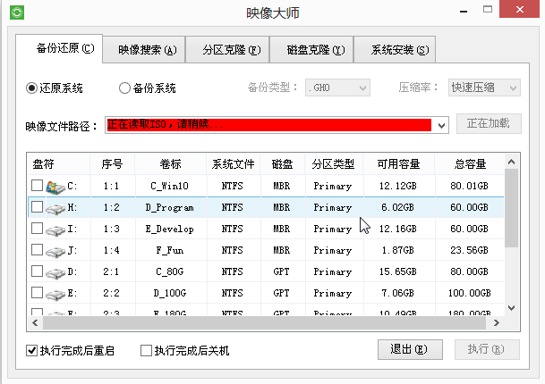The height and width of the screenshot is (384, 545).
Task: Uncheck 执行完成后重启 checkbox
Action: [31, 351]
